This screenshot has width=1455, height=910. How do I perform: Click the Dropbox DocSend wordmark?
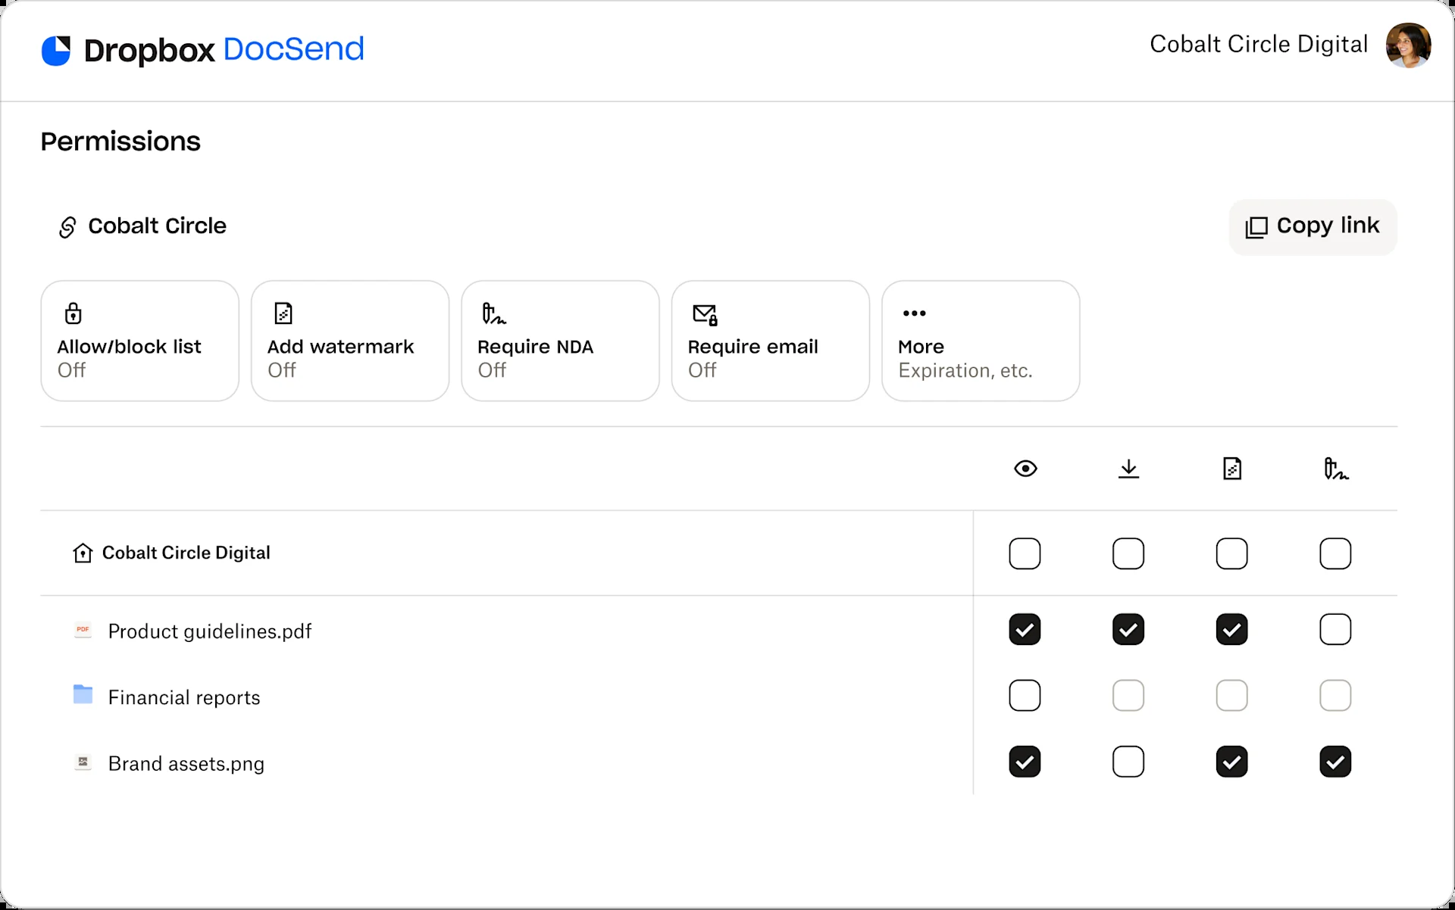pyautogui.click(x=224, y=50)
